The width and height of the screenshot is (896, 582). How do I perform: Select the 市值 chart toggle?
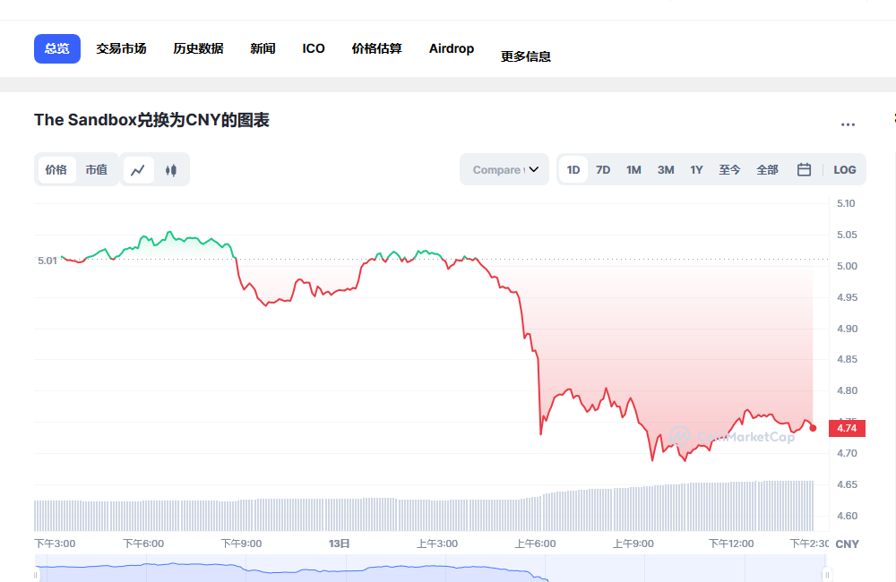pos(97,169)
